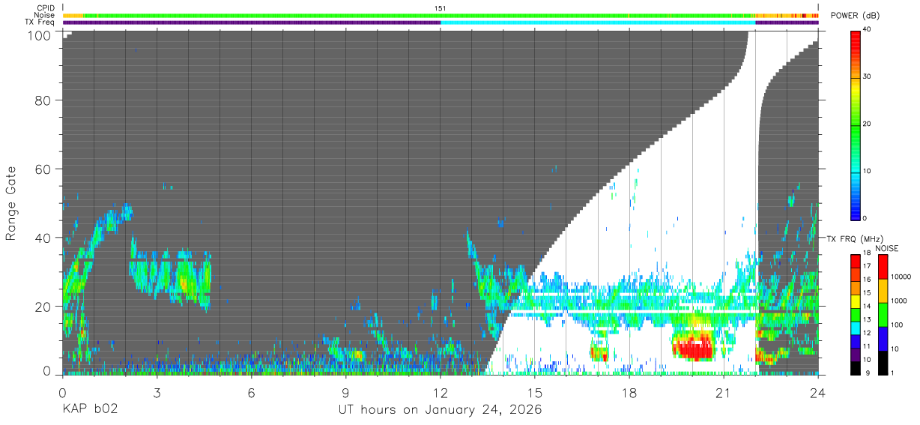Click the 20 tick on the power colorbar
The width and height of the screenshot is (920, 425).
tap(867, 124)
